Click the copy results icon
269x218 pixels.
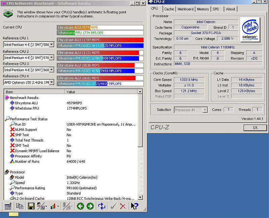pos(20,206)
